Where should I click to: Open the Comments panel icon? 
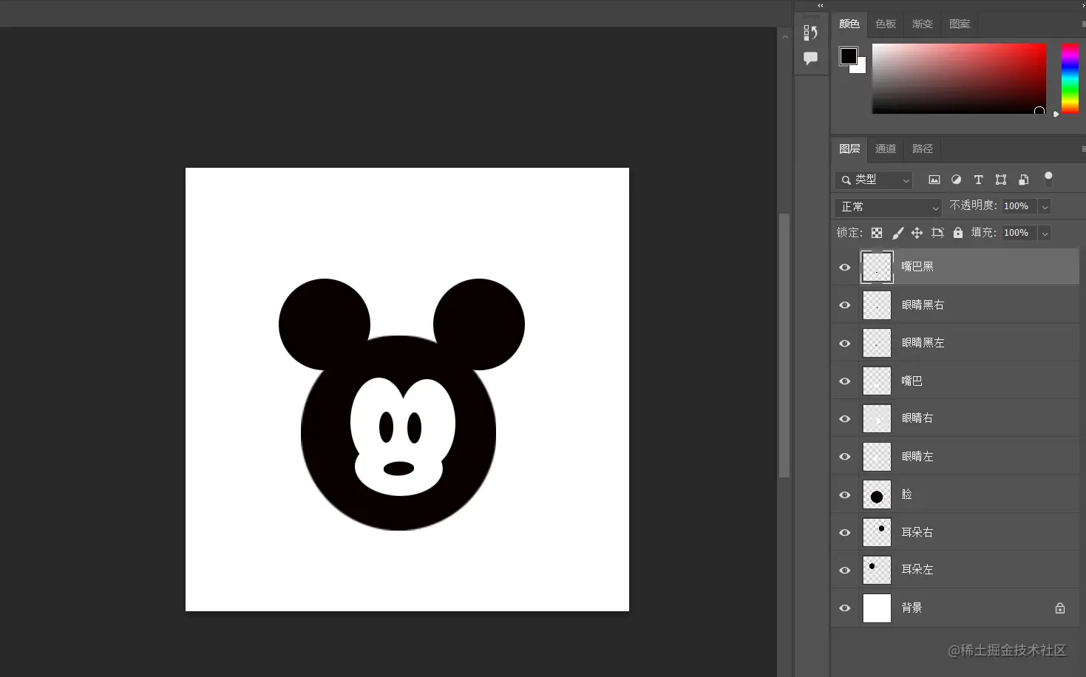[810, 58]
